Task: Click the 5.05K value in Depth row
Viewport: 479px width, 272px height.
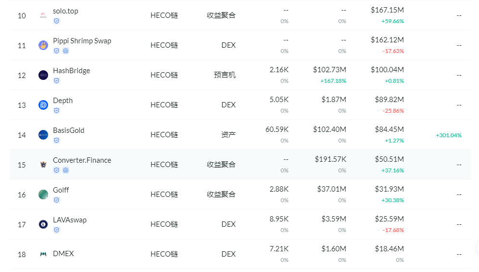Action: 279,100
